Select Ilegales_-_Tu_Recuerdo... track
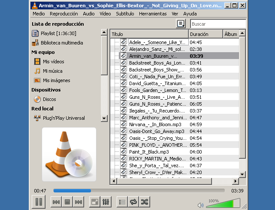The image size is (275, 210). (x=175, y=111)
